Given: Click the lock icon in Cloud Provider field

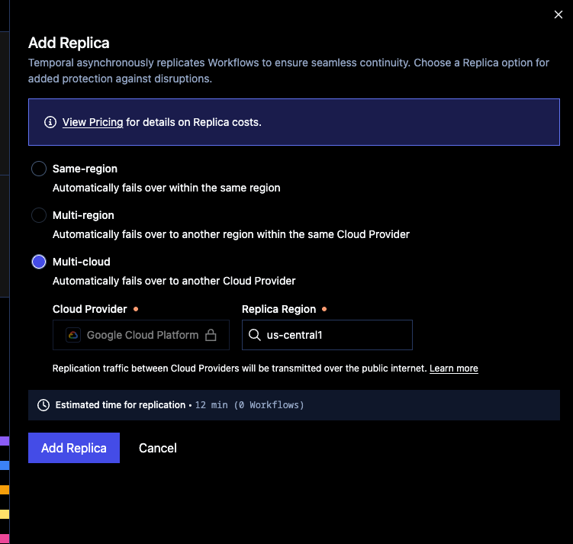Looking at the screenshot, I should [211, 335].
